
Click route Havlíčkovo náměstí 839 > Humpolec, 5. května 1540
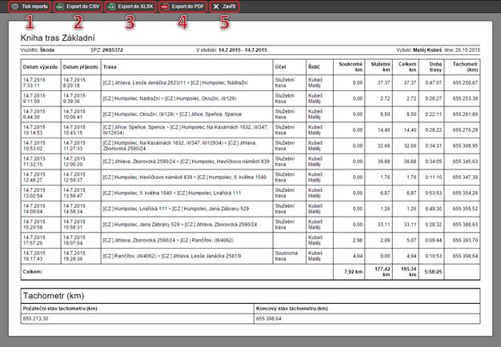[184, 177]
